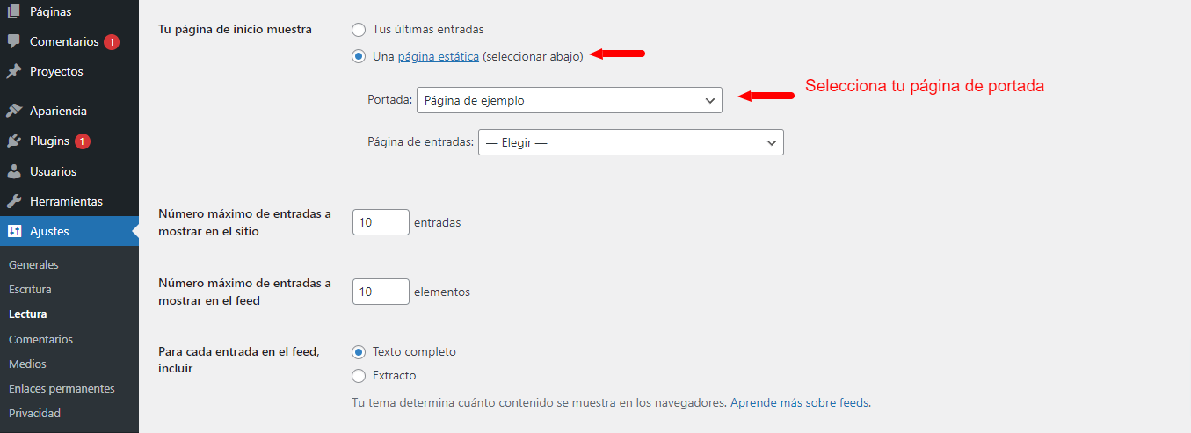Viewport: 1191px width, 433px height.
Task: Go to Lectura settings submenu
Action: pos(27,314)
